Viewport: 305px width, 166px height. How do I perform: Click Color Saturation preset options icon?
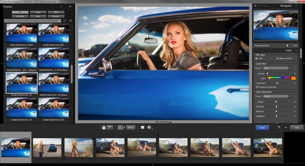pos(295,97)
